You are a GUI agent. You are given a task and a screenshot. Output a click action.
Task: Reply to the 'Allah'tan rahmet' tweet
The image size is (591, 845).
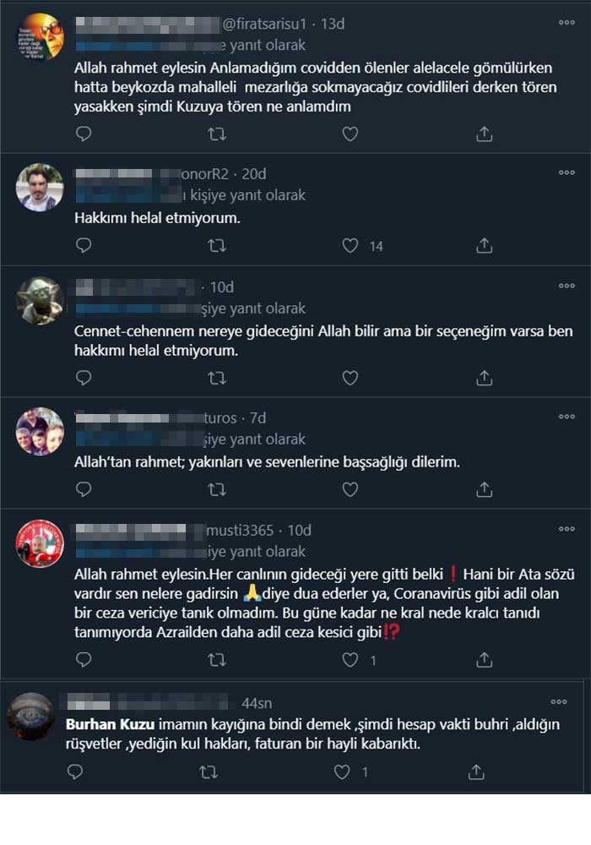[84, 489]
